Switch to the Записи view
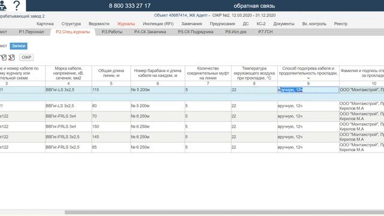This screenshot has width=384, height=216. click(19, 46)
